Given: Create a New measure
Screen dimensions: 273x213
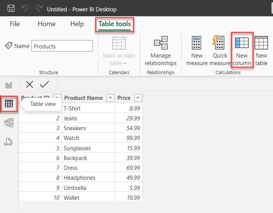Looking at the screenshot, I should (197, 51).
